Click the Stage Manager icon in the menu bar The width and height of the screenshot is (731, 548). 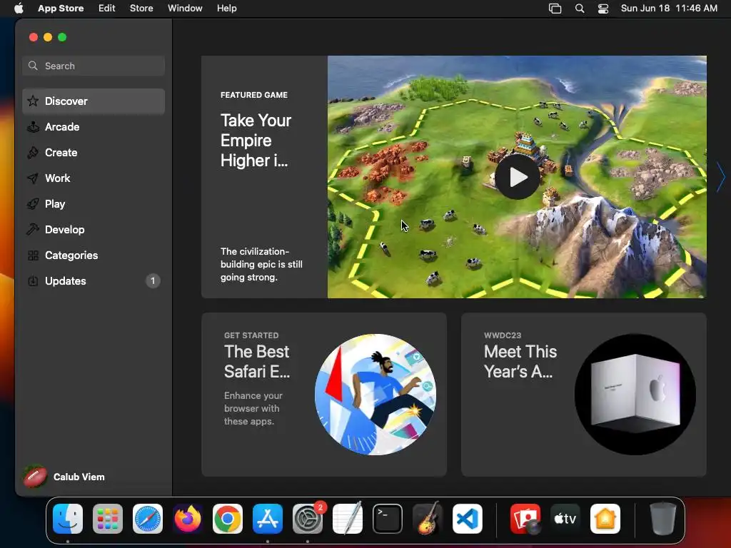(555, 9)
